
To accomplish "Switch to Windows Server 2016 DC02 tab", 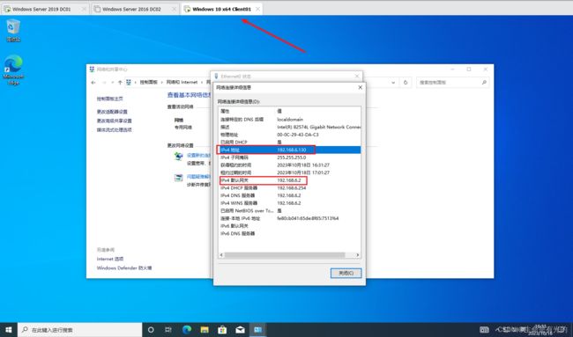I will click(x=135, y=9).
